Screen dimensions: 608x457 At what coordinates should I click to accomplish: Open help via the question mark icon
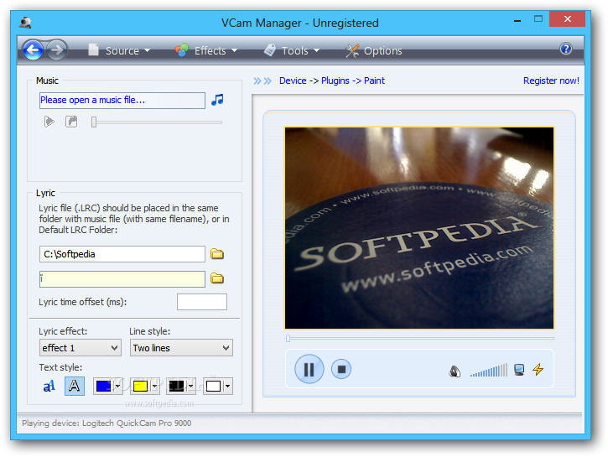click(566, 49)
